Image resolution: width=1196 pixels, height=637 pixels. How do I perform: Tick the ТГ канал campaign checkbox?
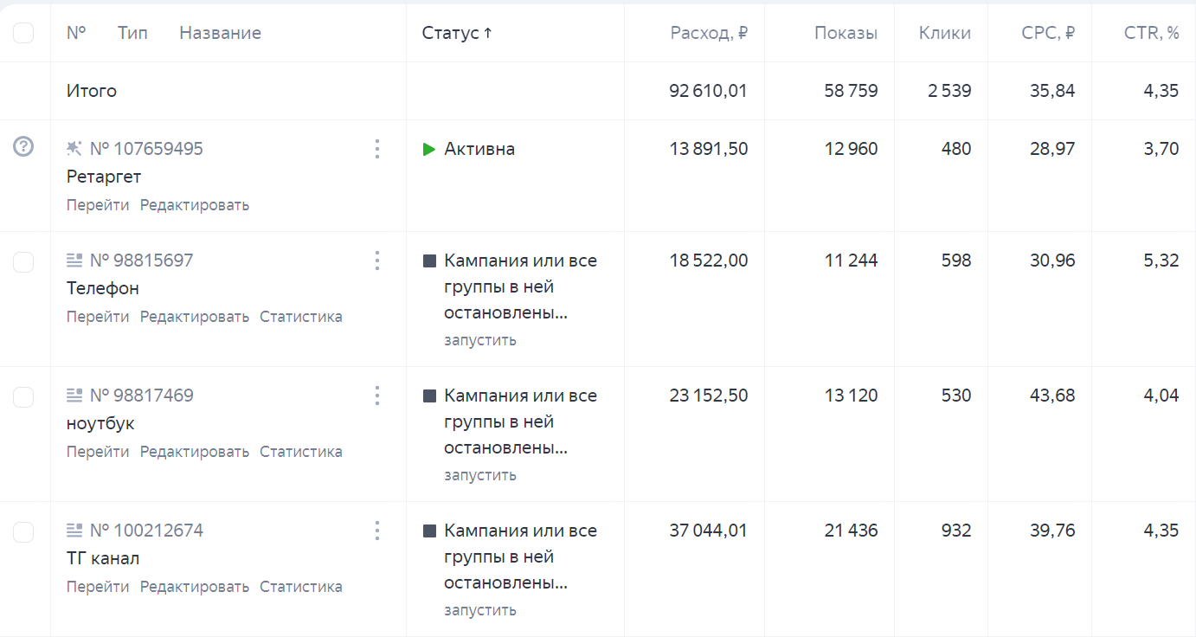point(23,531)
